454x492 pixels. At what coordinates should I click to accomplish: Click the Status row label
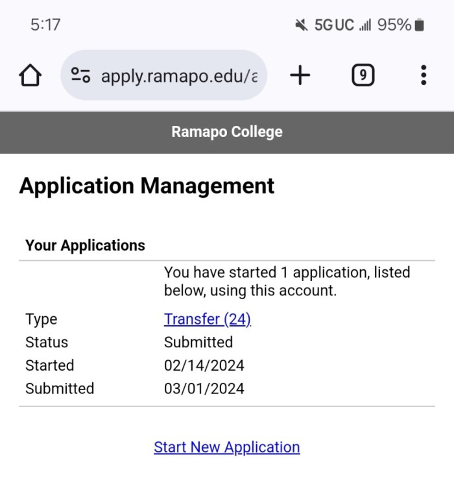coord(47,342)
